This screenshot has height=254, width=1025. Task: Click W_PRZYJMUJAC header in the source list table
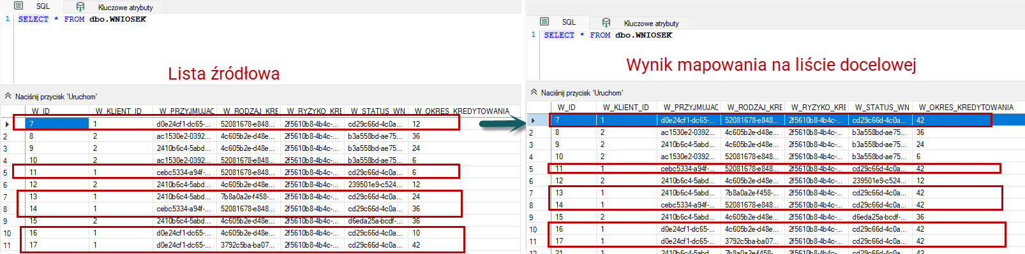pyautogui.click(x=184, y=111)
